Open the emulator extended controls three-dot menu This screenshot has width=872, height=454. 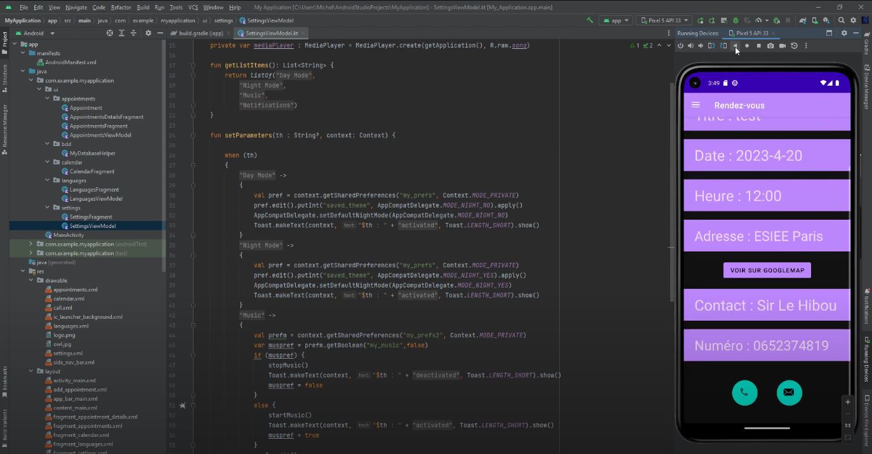point(806,45)
